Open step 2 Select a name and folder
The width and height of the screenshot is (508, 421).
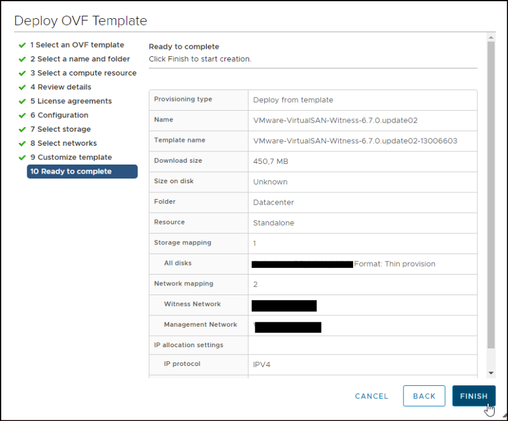80,59
